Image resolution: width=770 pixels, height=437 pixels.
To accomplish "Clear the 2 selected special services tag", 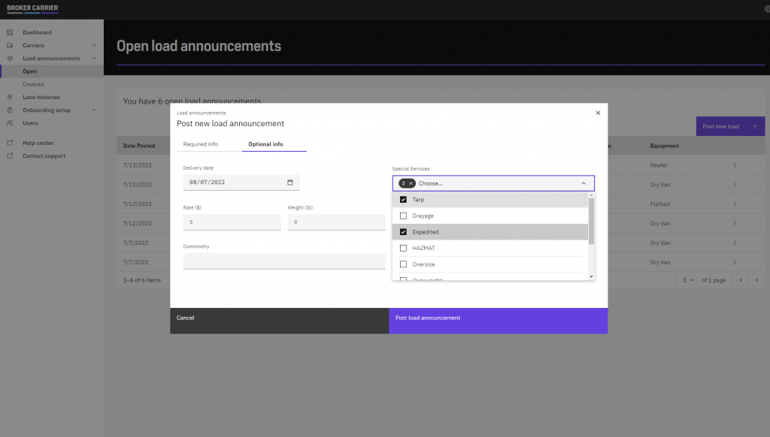I will (411, 183).
